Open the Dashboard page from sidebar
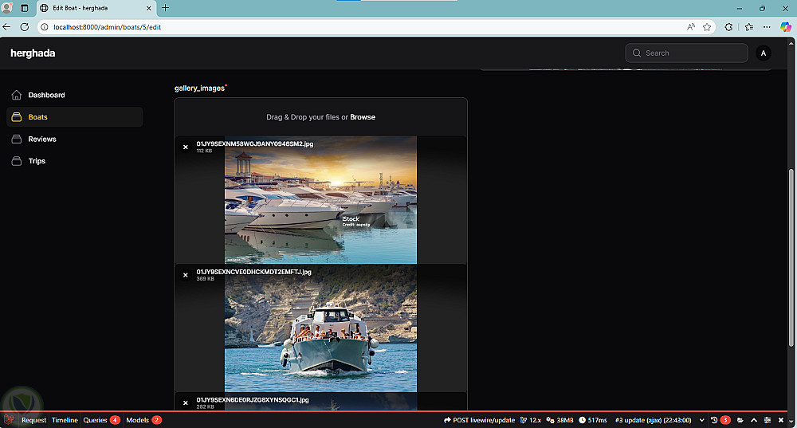The height and width of the screenshot is (428, 797). pyautogui.click(x=46, y=95)
